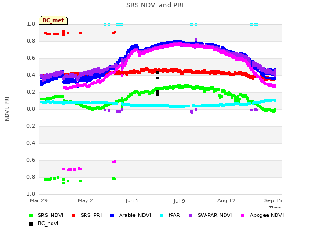Select the fPAR legend label
311x233 pixels.
pyautogui.click(x=174, y=215)
